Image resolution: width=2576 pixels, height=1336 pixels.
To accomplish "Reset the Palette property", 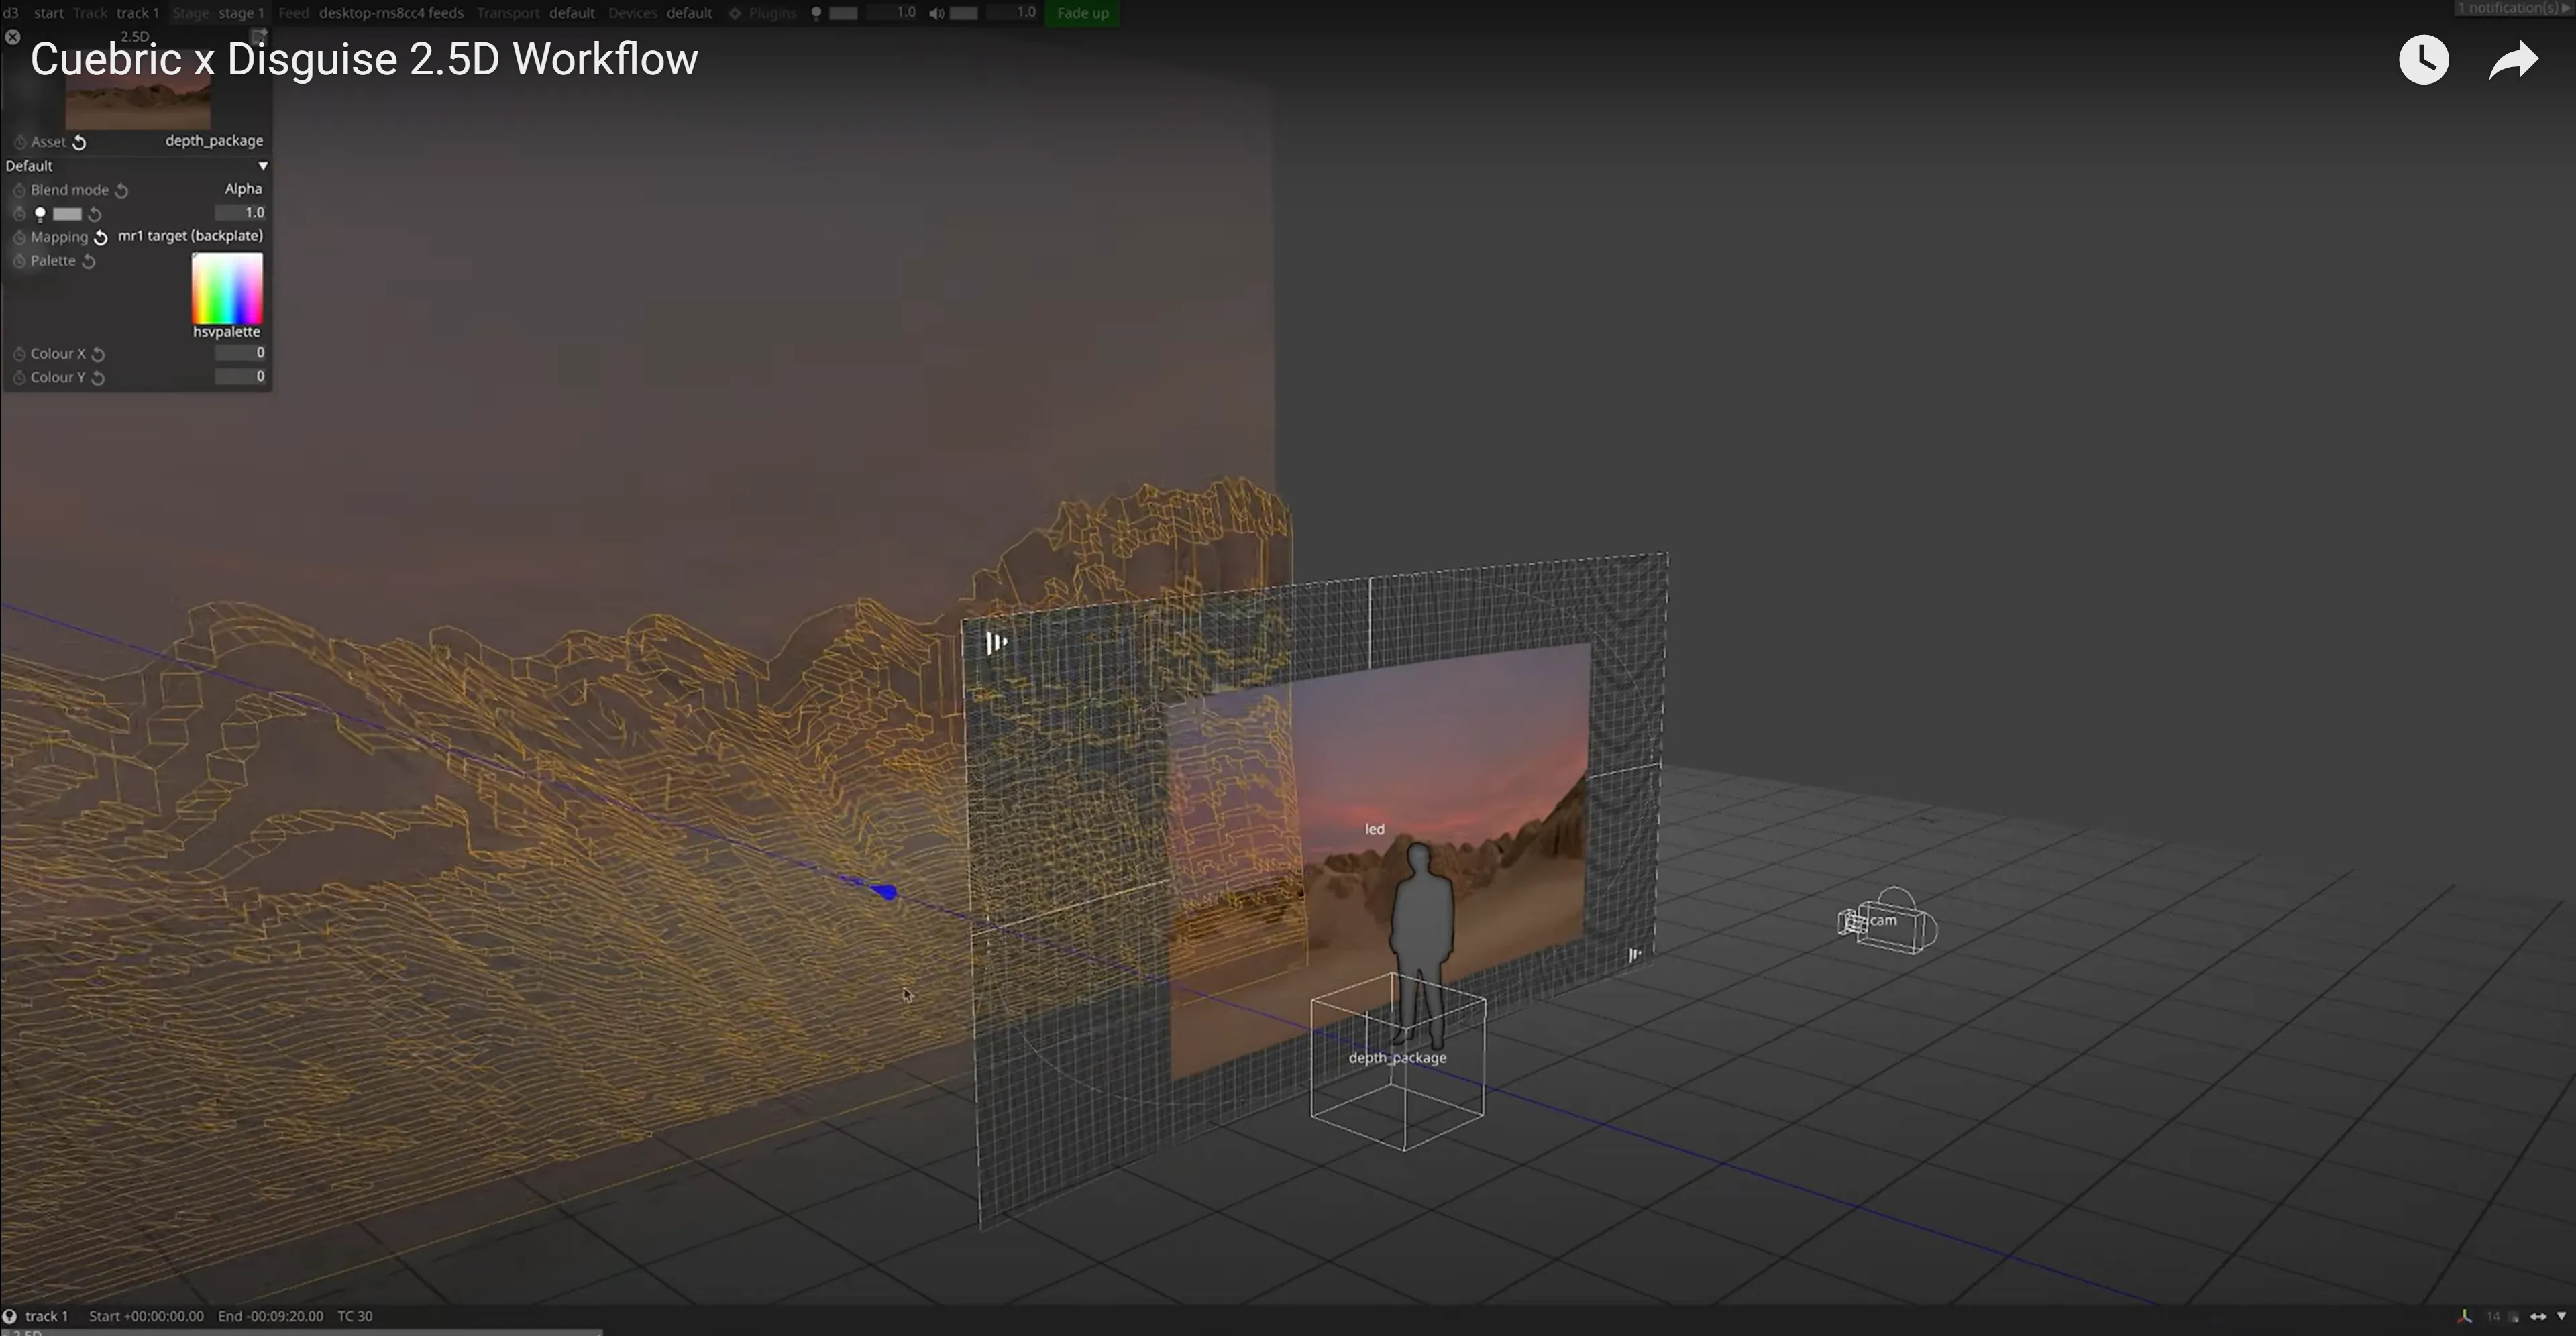I will pyautogui.click(x=88, y=261).
